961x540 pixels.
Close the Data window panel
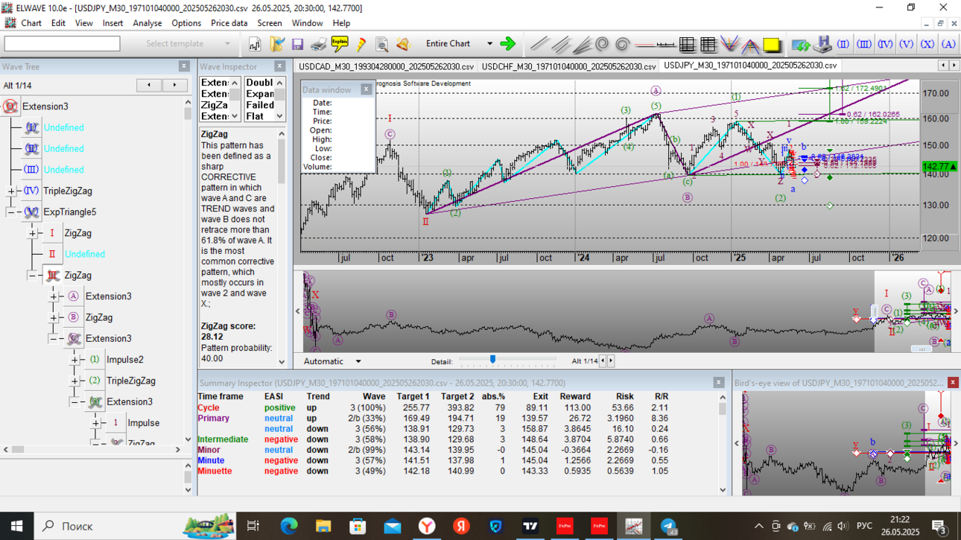click(x=366, y=89)
